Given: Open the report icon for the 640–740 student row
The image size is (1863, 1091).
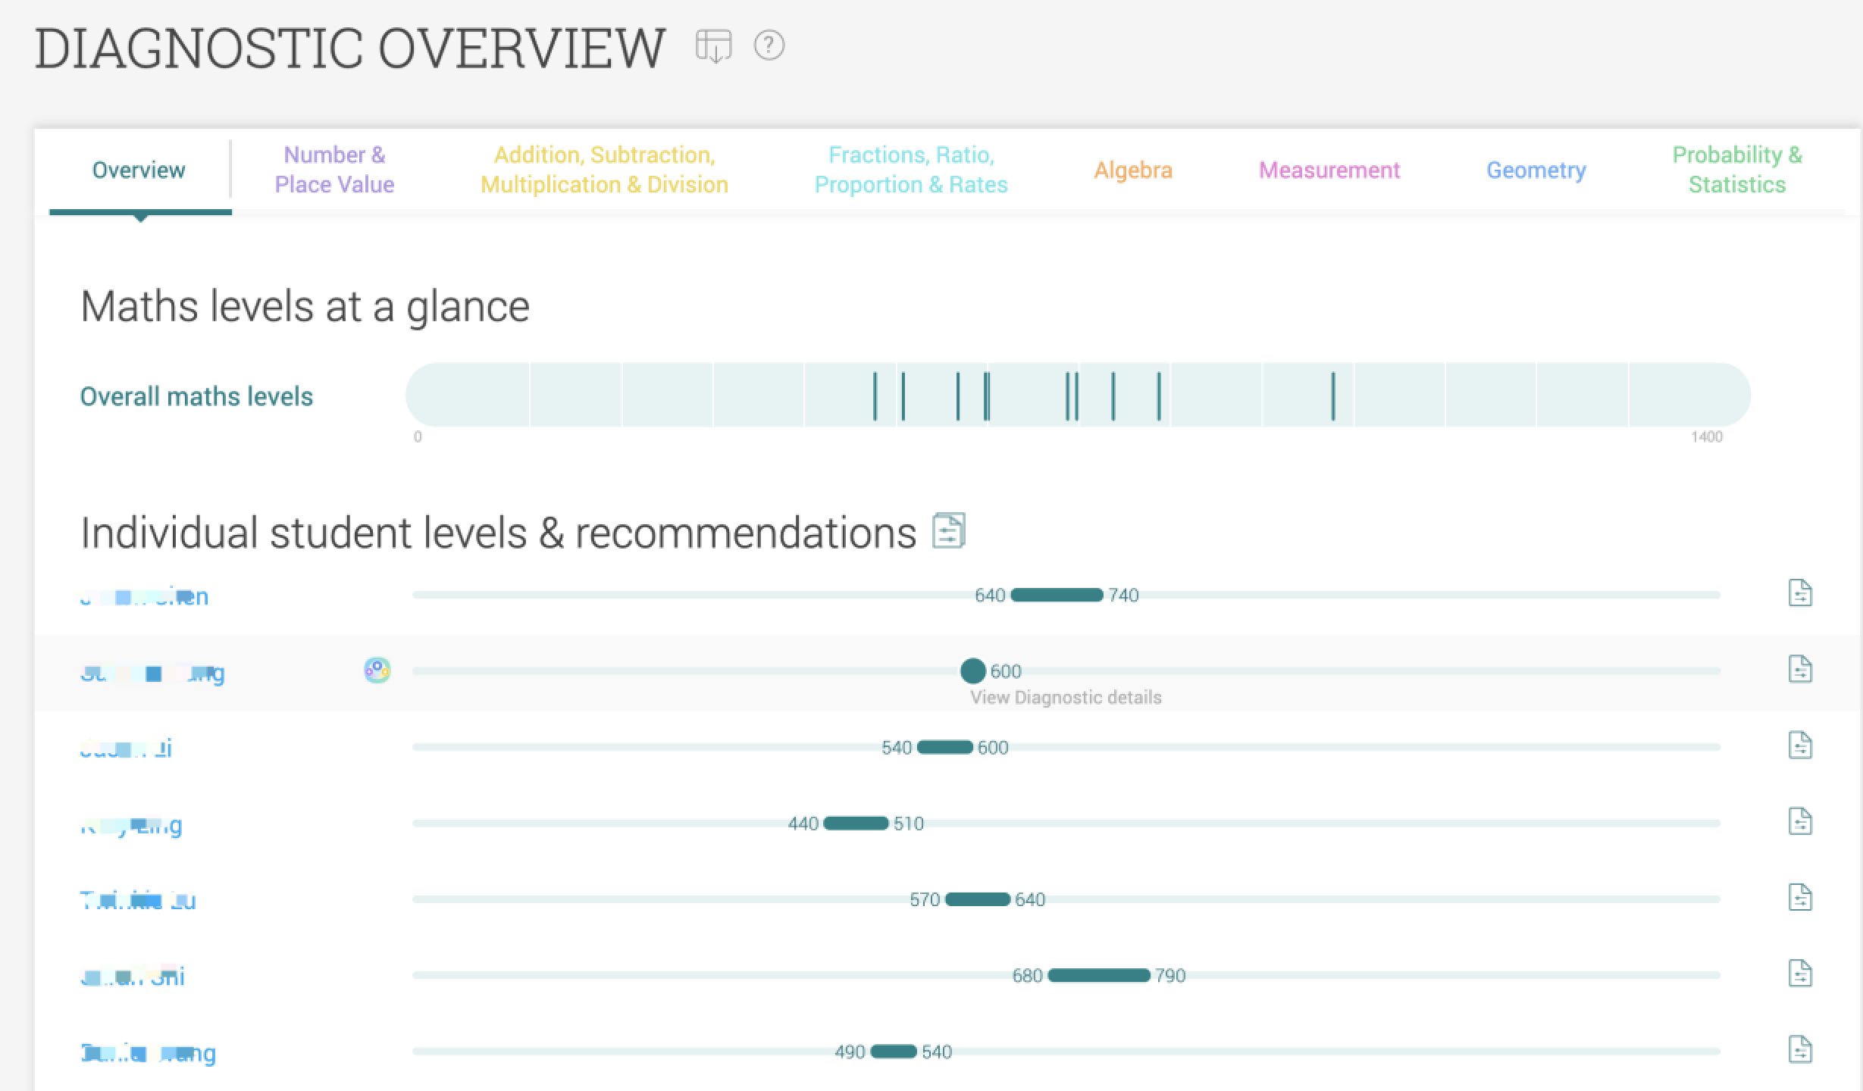Looking at the screenshot, I should coord(1799,593).
